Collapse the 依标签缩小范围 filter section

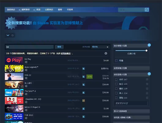tap(131, 74)
